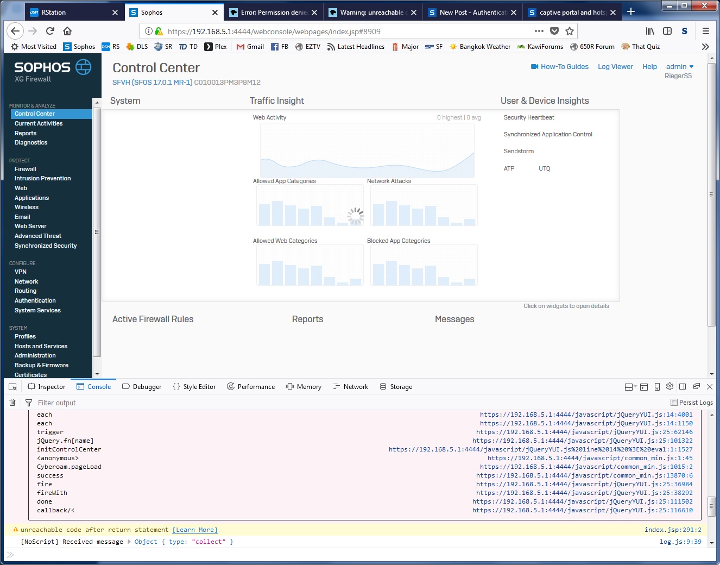Open log.js:9:39 source link
Viewport: 720px width, 565px height.
[x=680, y=542]
